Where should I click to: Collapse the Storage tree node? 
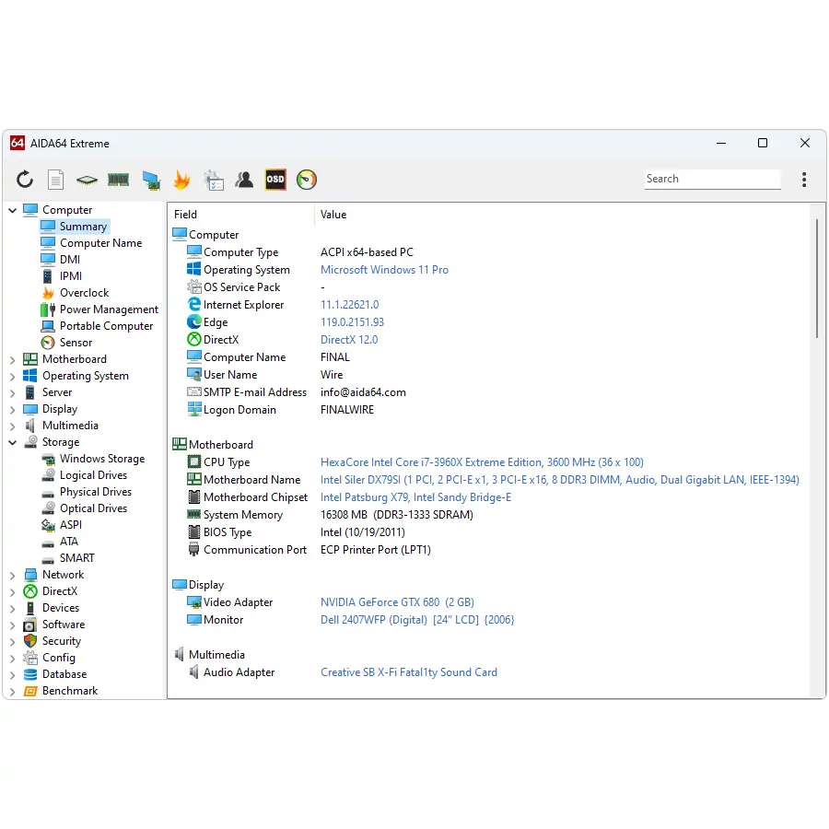tap(13, 442)
